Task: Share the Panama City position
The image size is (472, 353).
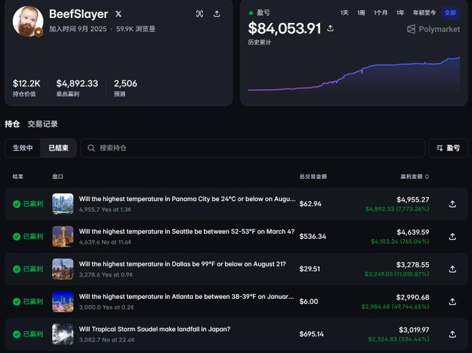Action: (x=453, y=204)
